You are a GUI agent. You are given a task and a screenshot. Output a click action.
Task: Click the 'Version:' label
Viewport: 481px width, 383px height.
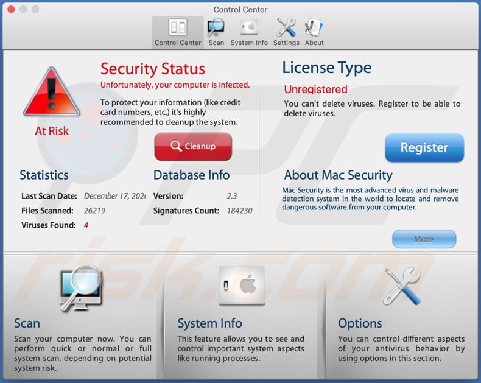168,196
